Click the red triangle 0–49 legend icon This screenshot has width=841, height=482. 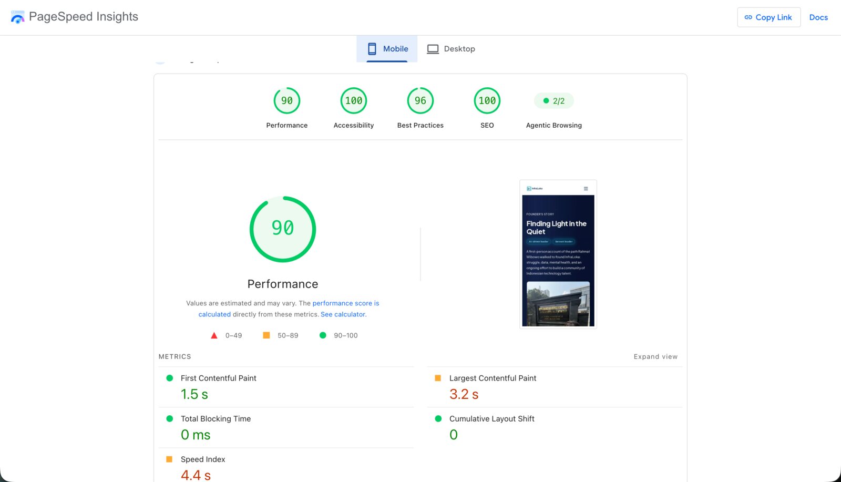pyautogui.click(x=214, y=335)
